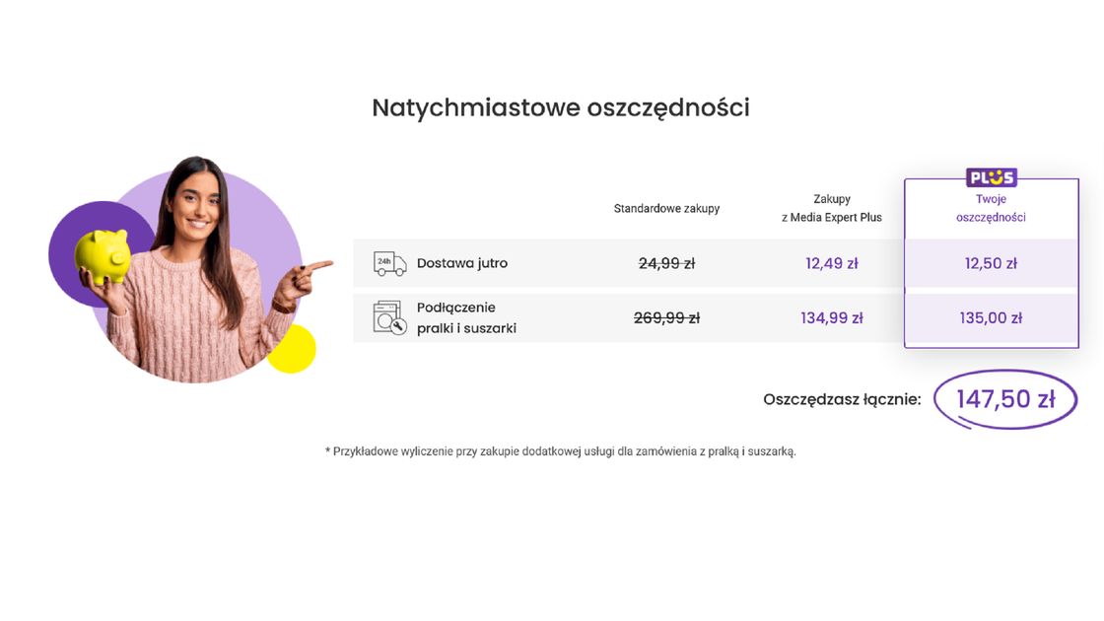This screenshot has width=1104, height=621.
Task: Click the 'Natychmiastowe oszczędności' heading
Action: [560, 107]
